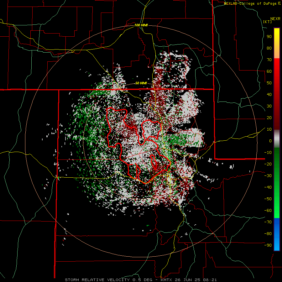Screen dimensions: 282x282
Task: Select the 80 value on velocity scale
Action: click(x=269, y=48)
